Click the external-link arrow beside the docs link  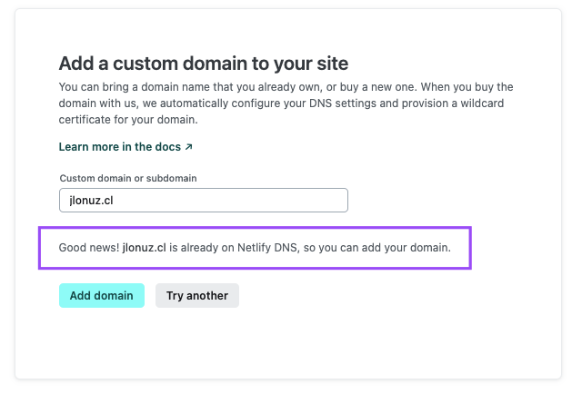pyautogui.click(x=189, y=146)
